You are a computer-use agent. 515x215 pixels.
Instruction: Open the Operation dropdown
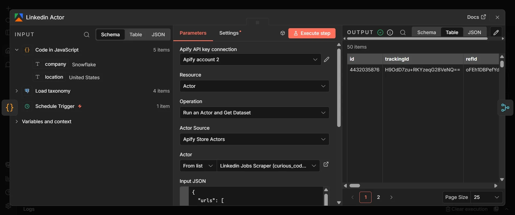(254, 113)
